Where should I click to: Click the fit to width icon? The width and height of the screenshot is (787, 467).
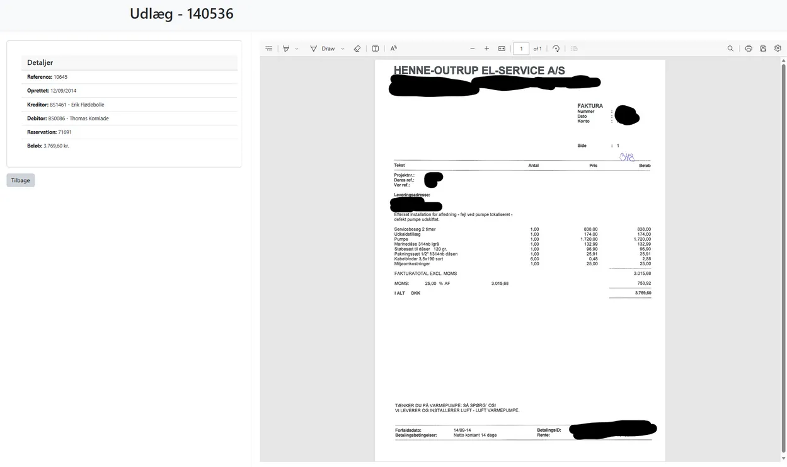pos(502,49)
